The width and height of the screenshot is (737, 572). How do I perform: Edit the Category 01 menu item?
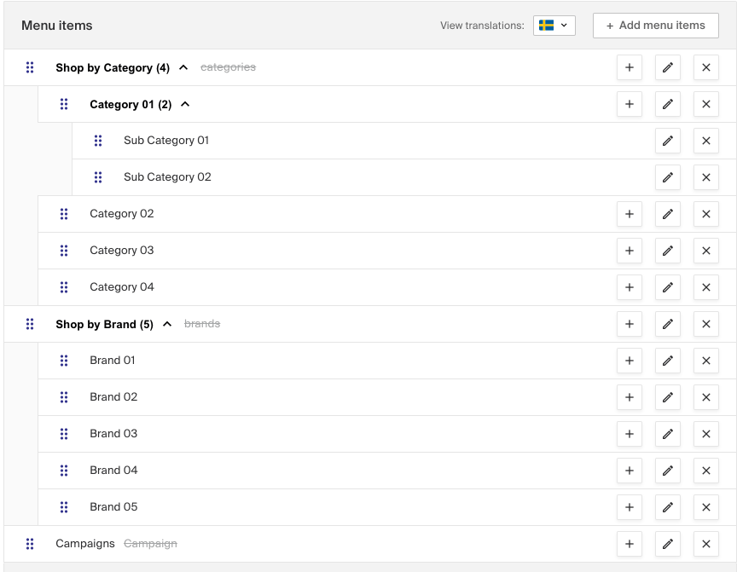point(668,104)
